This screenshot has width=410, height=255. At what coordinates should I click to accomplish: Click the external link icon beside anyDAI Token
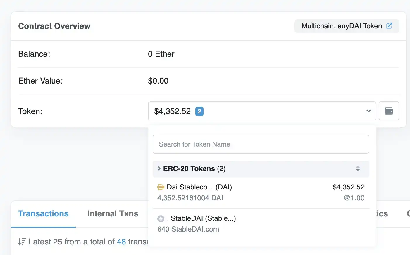coord(389,26)
